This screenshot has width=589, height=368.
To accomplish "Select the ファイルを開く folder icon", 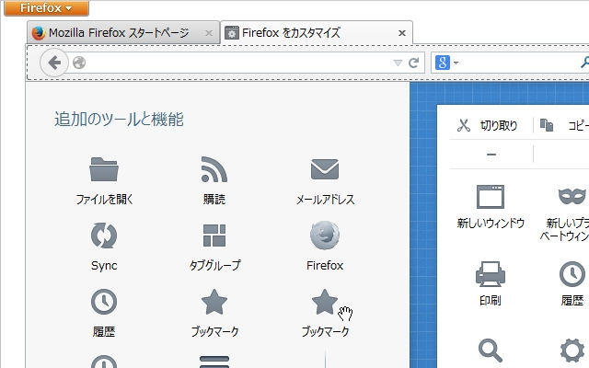I will pos(104,169).
